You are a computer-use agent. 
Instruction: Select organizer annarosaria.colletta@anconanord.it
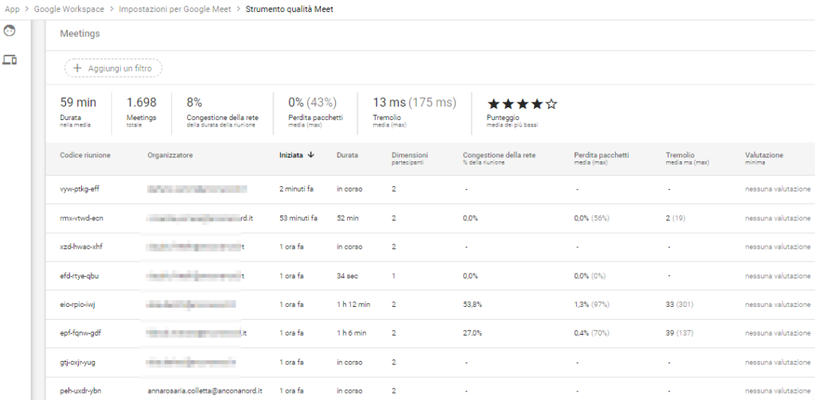point(205,391)
